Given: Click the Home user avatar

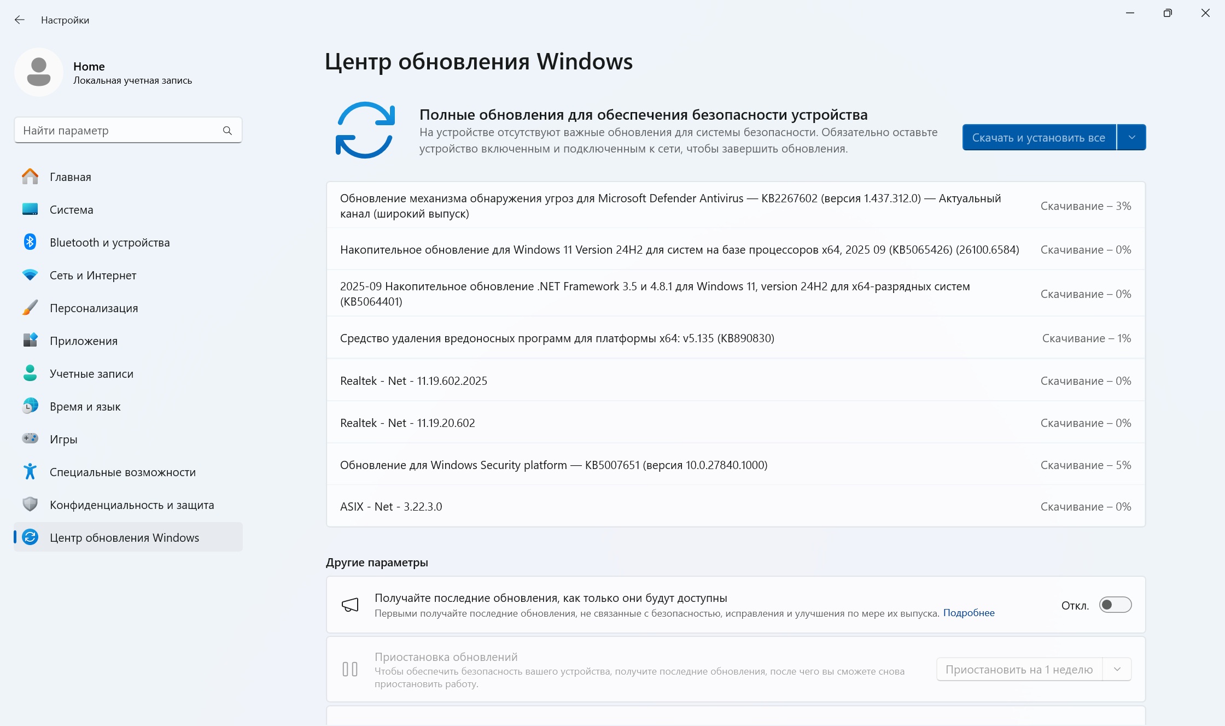Looking at the screenshot, I should (x=39, y=72).
